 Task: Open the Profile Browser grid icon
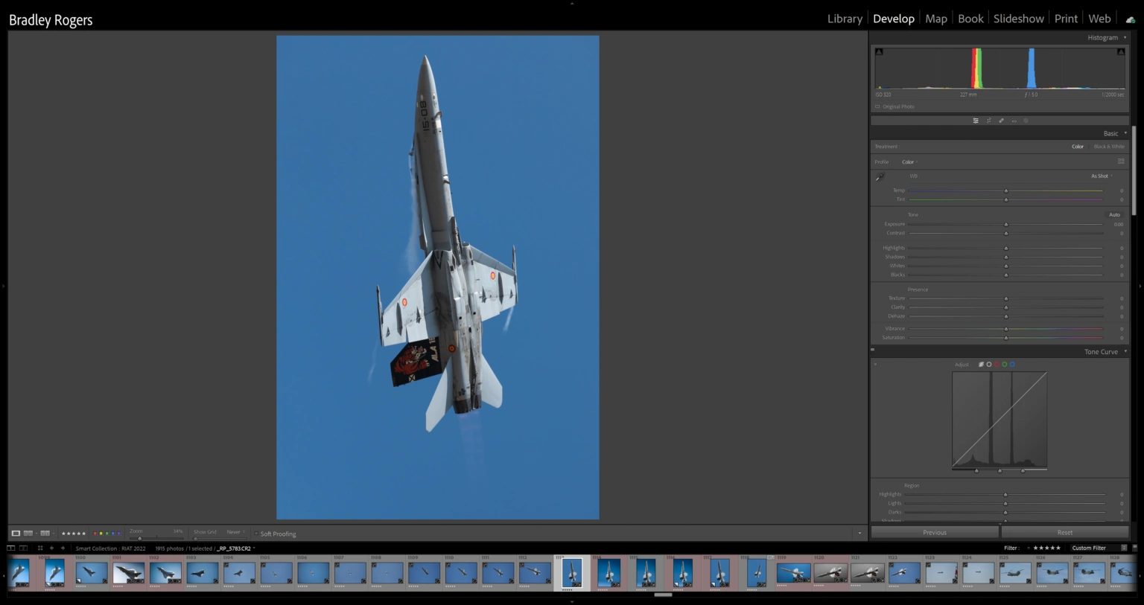(1121, 161)
